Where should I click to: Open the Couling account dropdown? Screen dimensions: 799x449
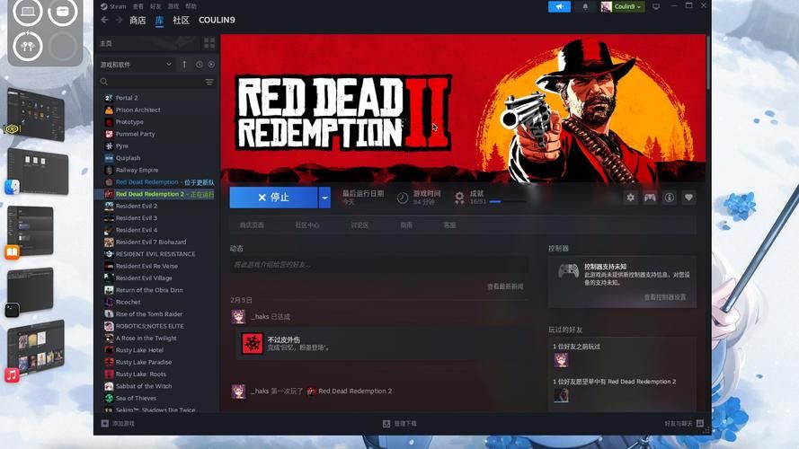point(622,6)
